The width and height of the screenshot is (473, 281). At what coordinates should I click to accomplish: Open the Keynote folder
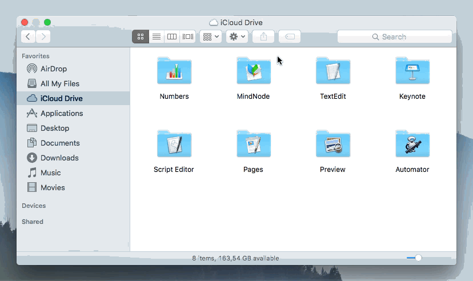[412, 71]
